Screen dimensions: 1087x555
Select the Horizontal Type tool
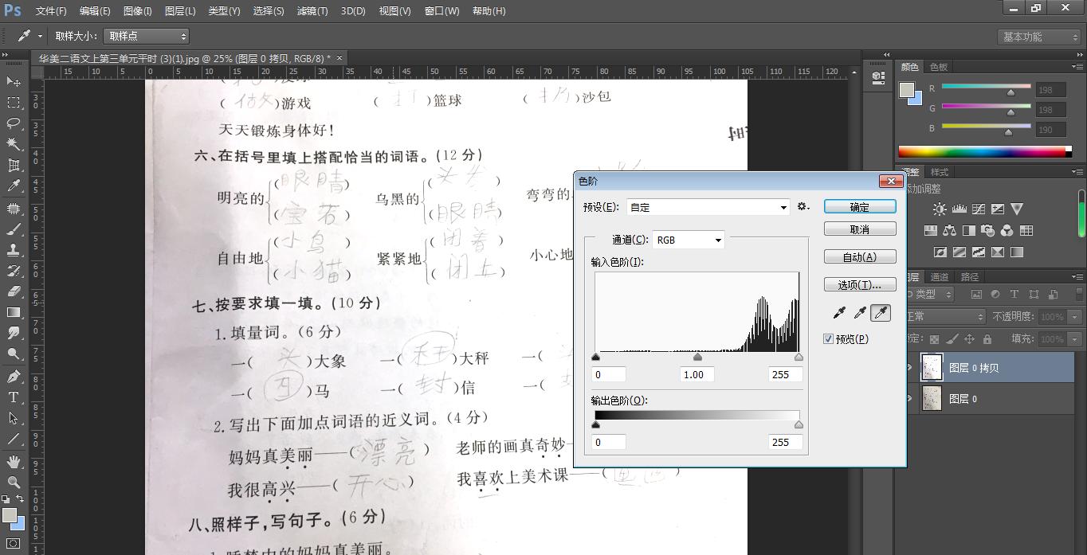(x=14, y=397)
